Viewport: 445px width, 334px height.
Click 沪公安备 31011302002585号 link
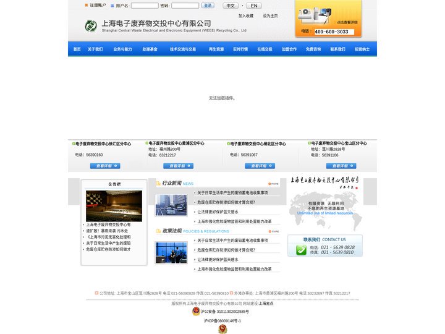225,312
